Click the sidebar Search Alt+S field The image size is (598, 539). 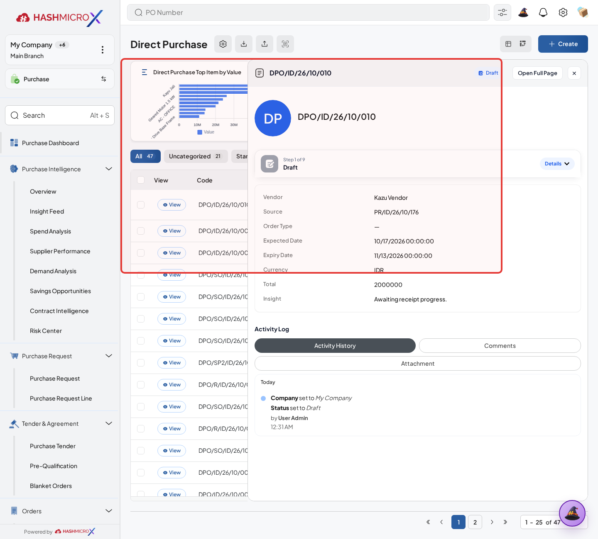pyautogui.click(x=60, y=115)
